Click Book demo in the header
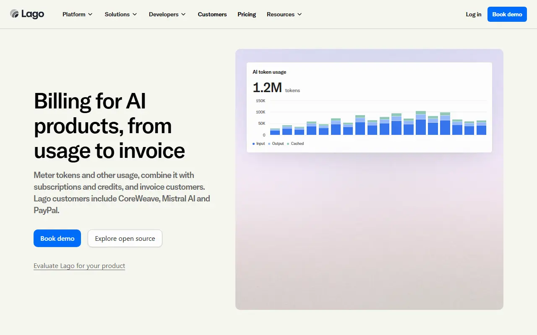The width and height of the screenshot is (537, 335). pos(507,14)
